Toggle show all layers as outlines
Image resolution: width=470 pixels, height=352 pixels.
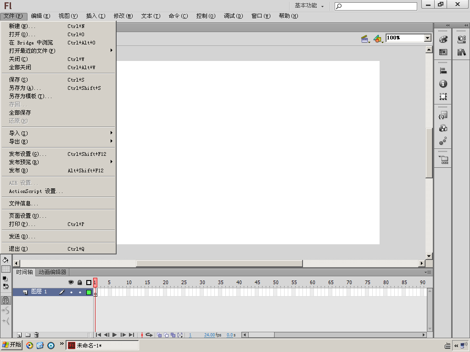[89, 282]
